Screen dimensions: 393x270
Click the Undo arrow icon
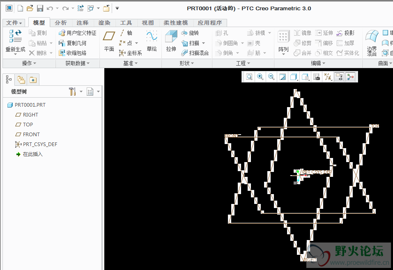pyautogui.click(x=50, y=9)
